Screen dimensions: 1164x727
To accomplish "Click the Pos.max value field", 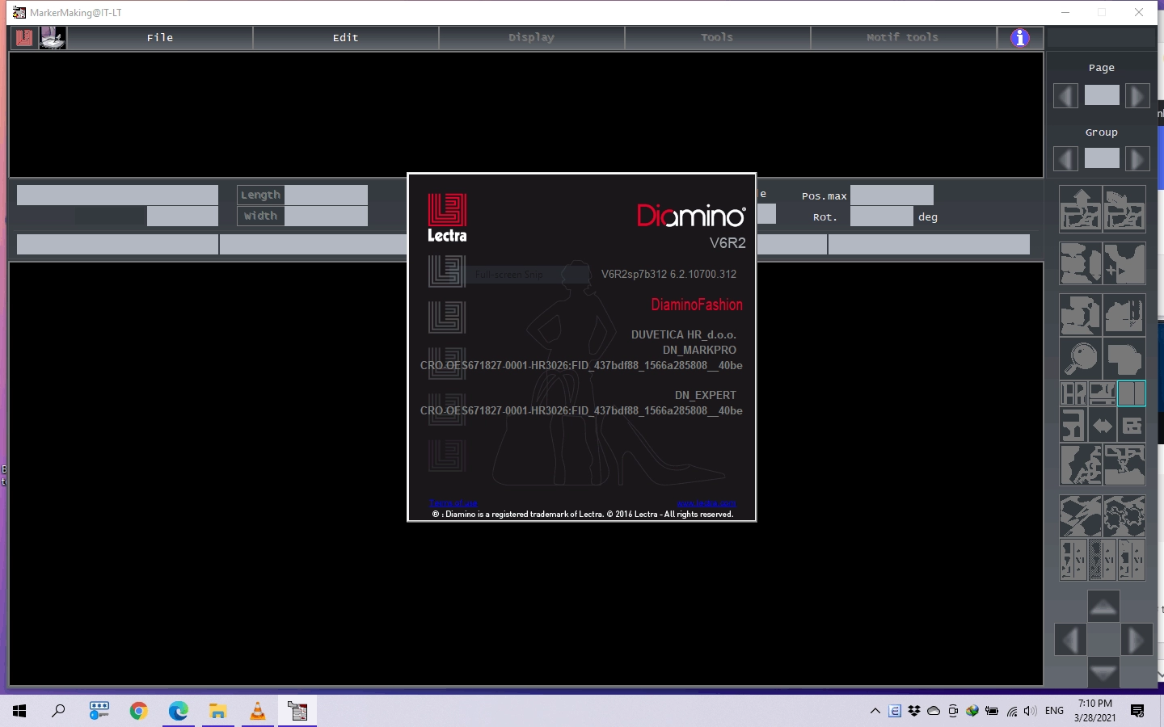I will click(x=892, y=195).
